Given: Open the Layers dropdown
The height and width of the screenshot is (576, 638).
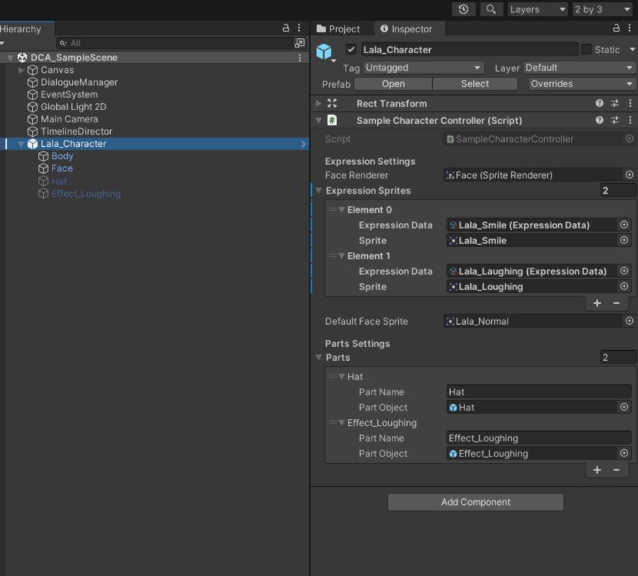Looking at the screenshot, I should (x=537, y=9).
